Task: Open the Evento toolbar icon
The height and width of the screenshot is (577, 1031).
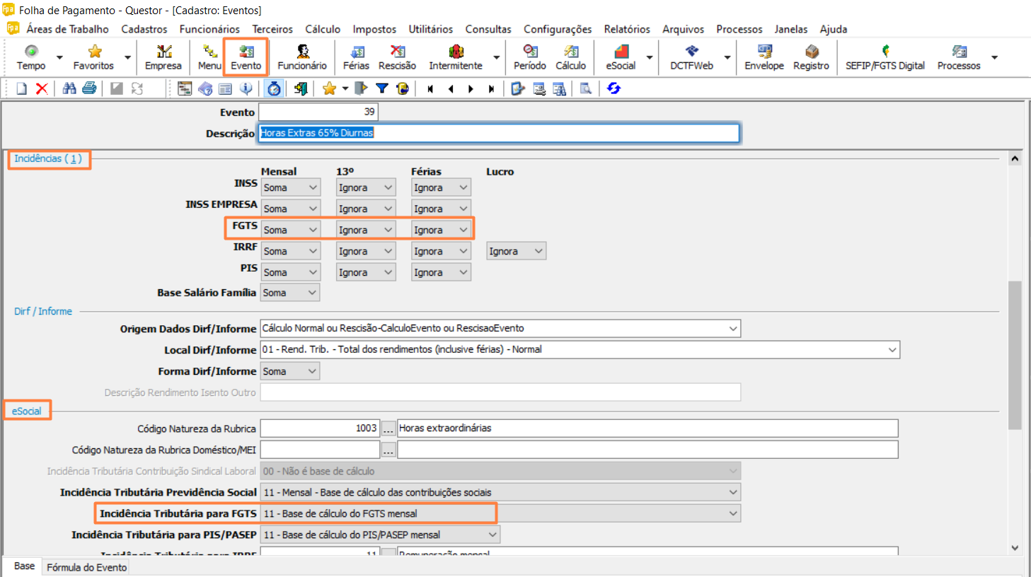Action: click(246, 57)
